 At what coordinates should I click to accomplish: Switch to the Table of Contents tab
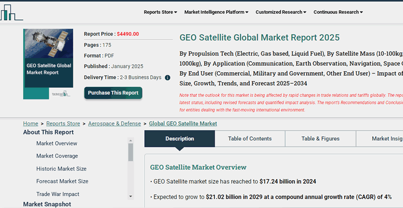[x=249, y=139]
